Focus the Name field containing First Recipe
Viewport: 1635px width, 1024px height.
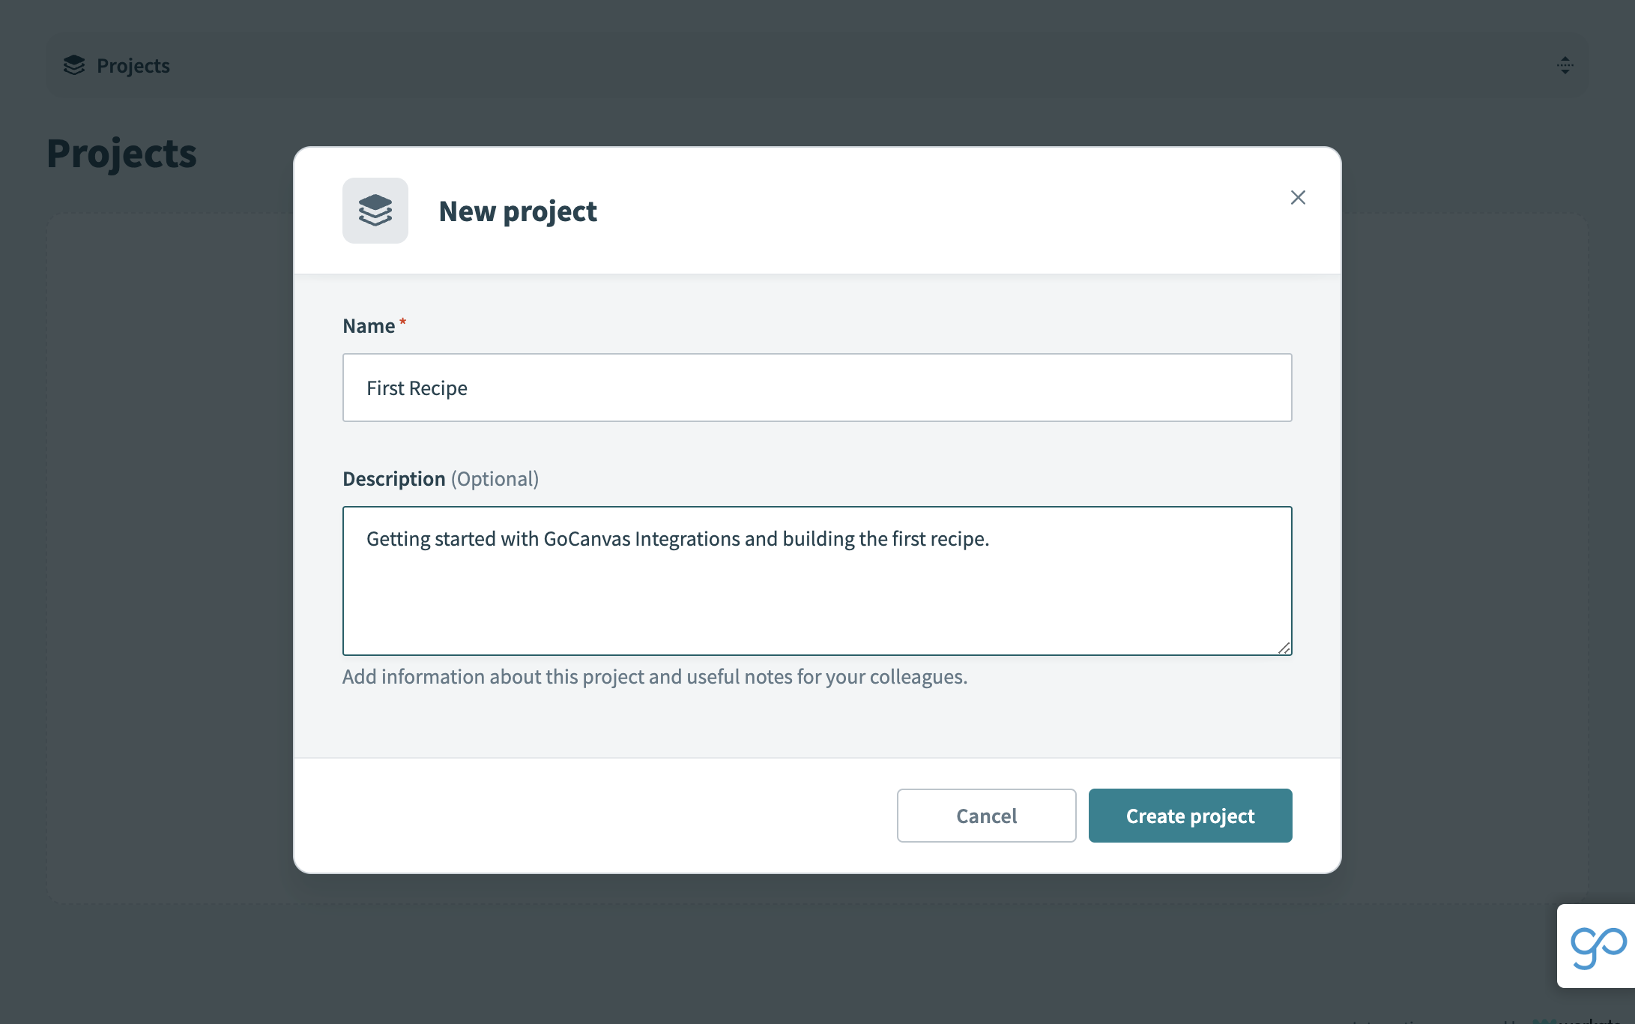pos(817,388)
